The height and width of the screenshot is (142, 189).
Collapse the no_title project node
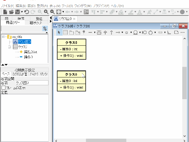tap(3, 37)
